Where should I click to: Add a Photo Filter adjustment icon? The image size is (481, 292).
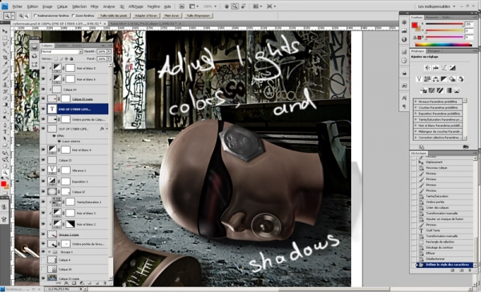[x=452, y=79]
